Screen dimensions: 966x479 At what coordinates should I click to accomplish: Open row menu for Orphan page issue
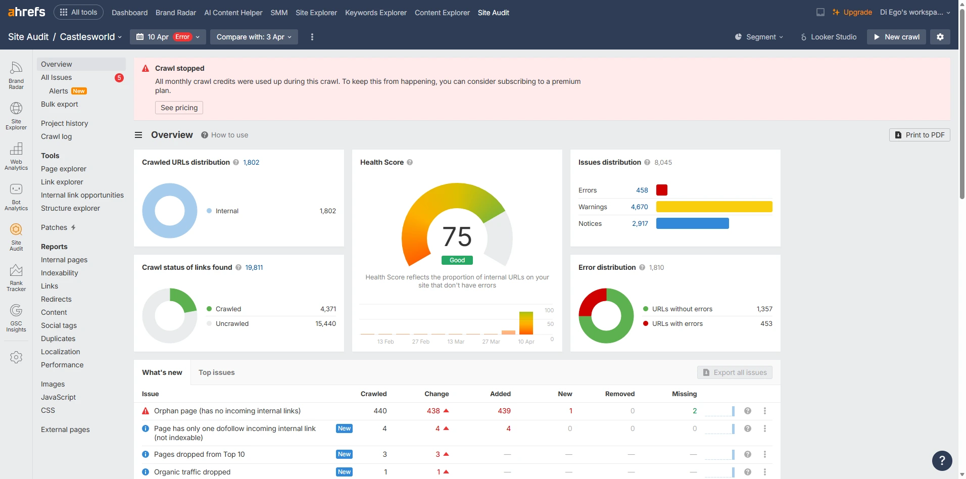[765, 411]
